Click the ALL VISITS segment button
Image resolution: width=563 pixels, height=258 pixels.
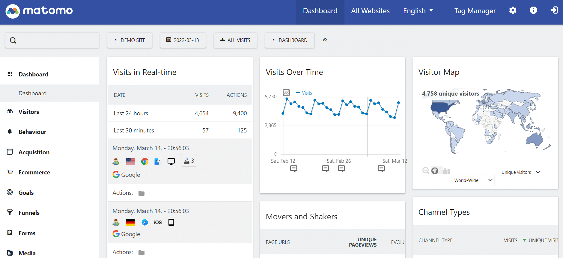(x=235, y=40)
